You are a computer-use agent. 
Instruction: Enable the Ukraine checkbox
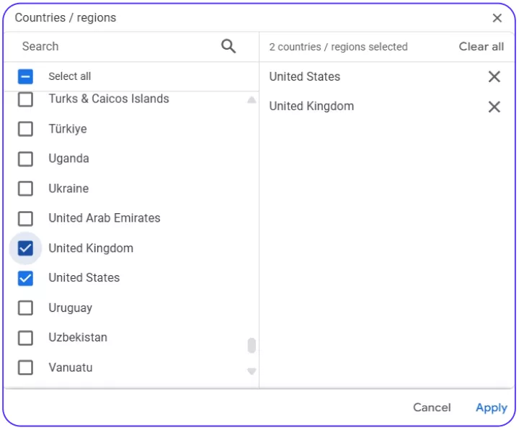(x=25, y=189)
